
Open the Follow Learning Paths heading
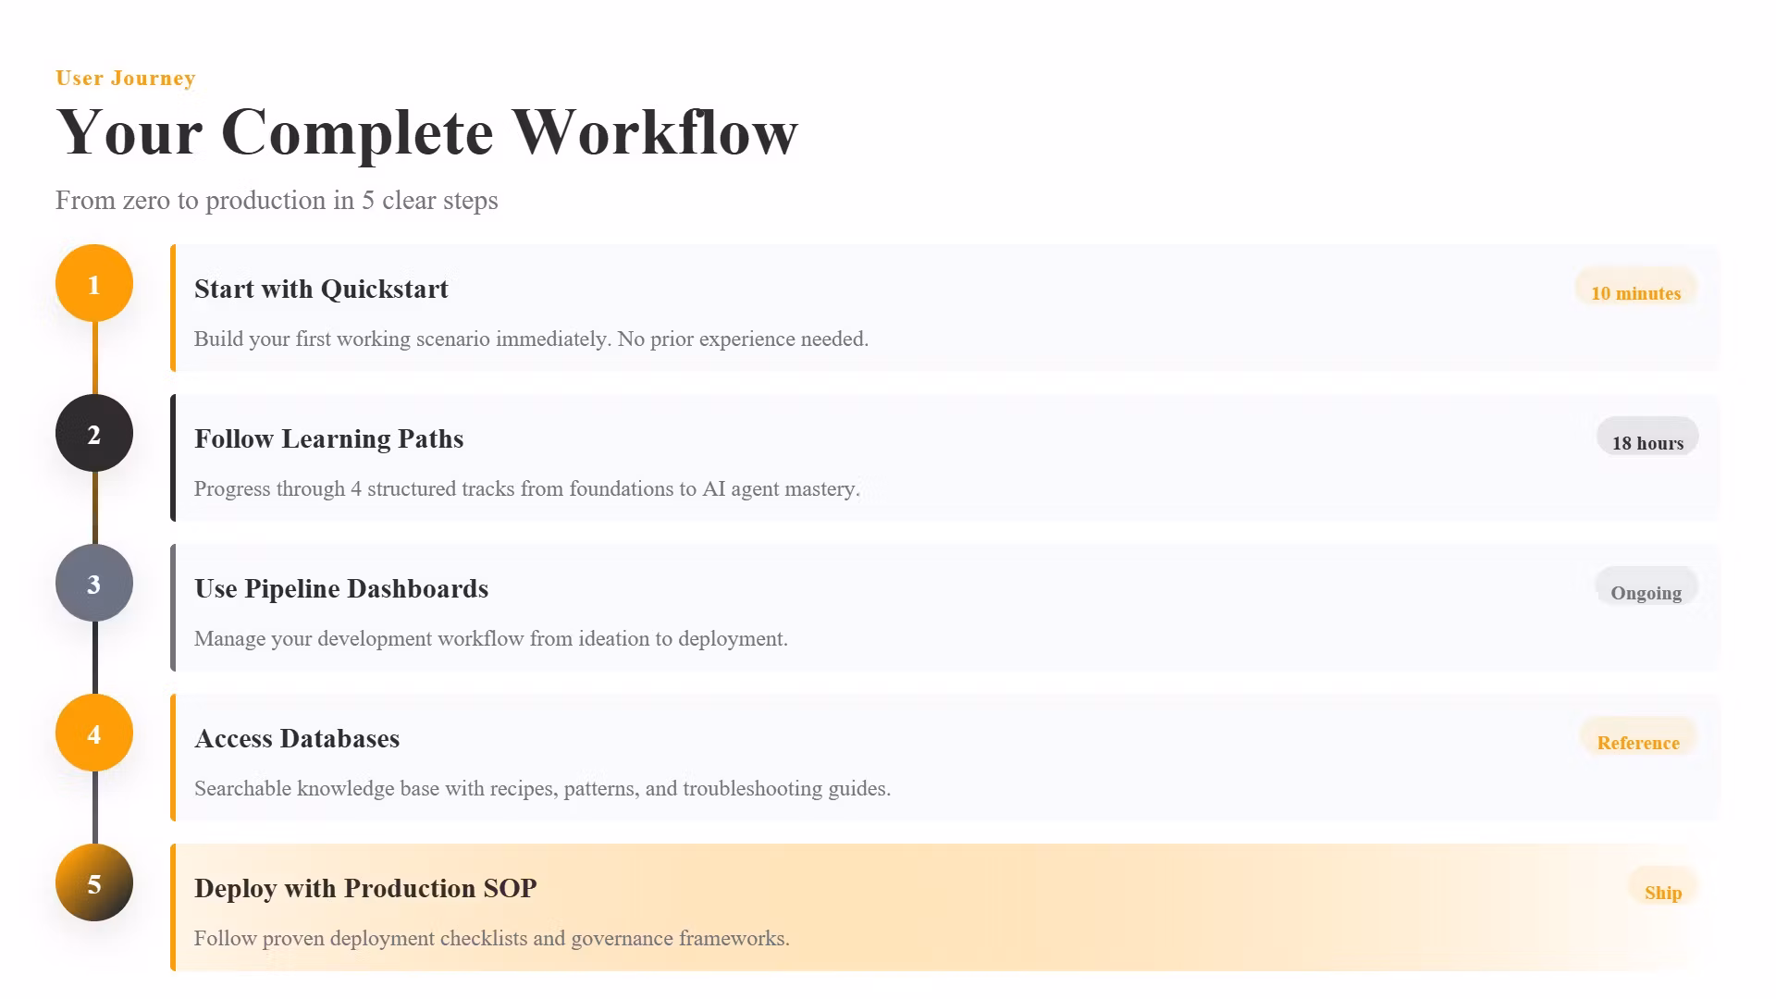[x=328, y=439]
